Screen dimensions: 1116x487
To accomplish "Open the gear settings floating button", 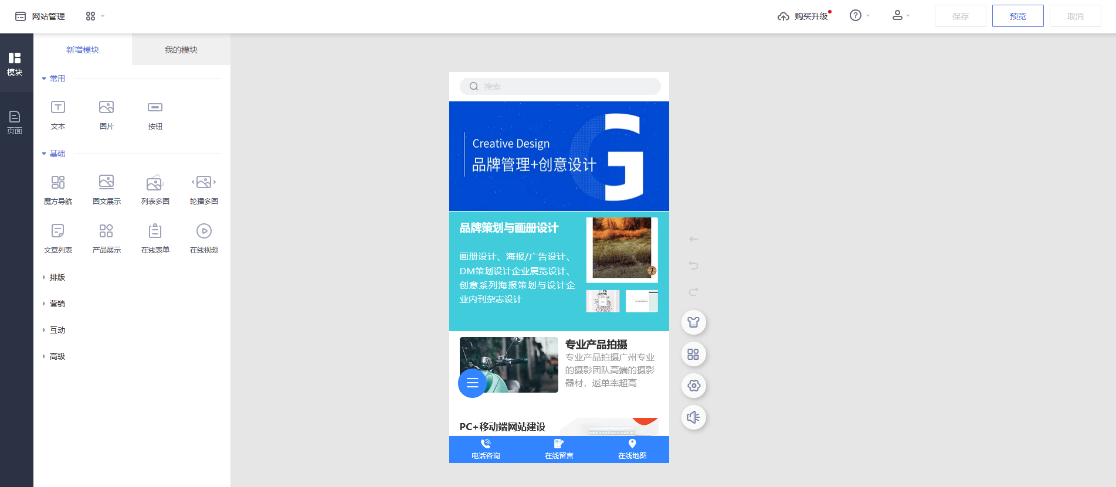I will [x=693, y=386].
